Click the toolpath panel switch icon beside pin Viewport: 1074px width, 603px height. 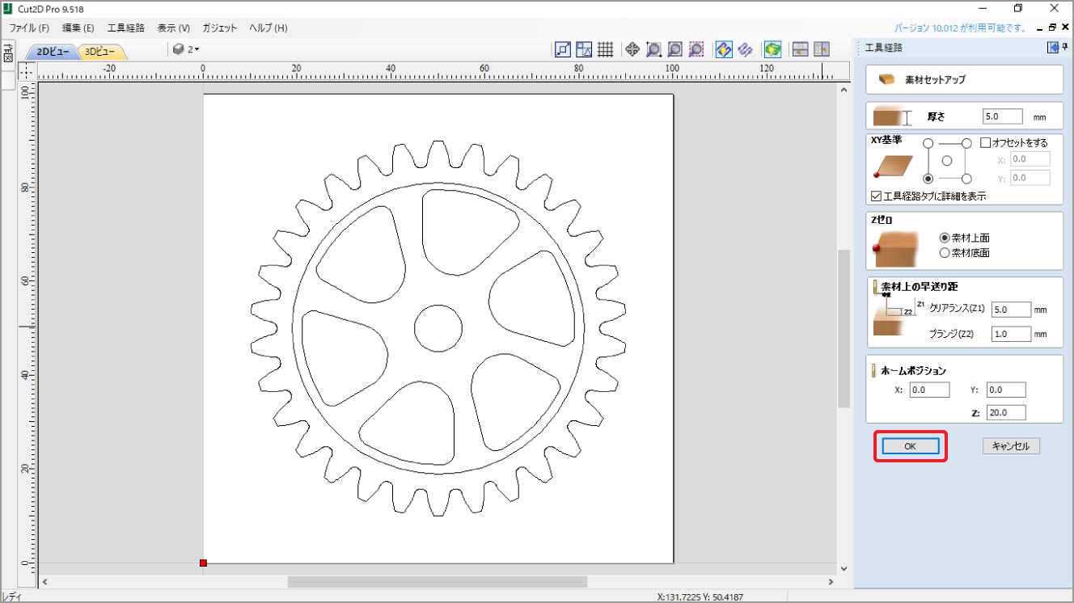coord(1053,48)
